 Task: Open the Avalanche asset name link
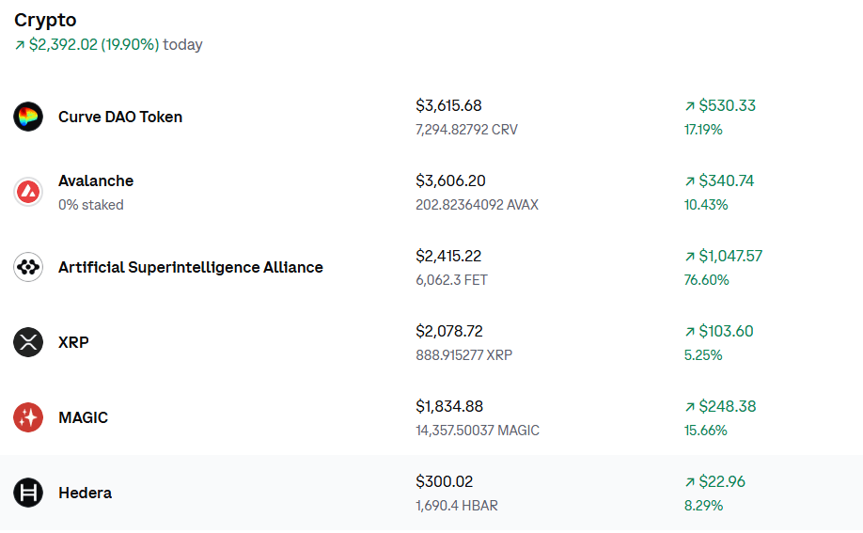click(96, 180)
